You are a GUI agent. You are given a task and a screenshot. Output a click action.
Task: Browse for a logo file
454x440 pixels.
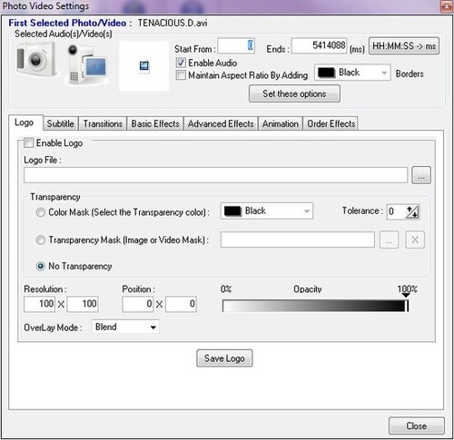pos(421,175)
